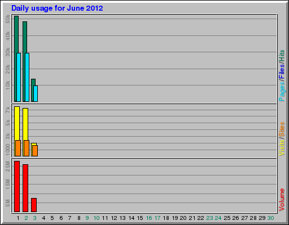Click the '5k' axis label
The height and width of the screenshot is (225, 289).
pos(8,123)
